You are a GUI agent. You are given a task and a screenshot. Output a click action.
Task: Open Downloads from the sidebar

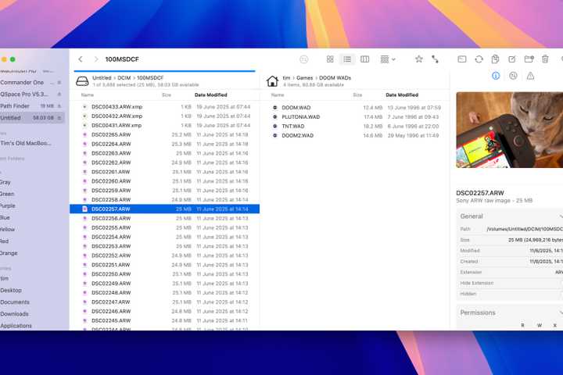[x=14, y=314]
